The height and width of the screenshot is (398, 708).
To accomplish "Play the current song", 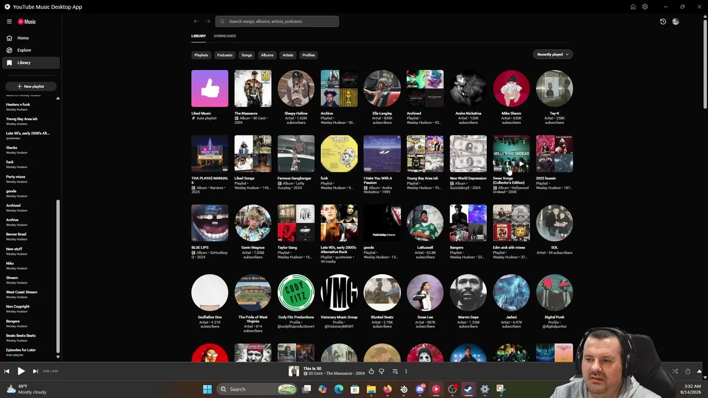I will [x=21, y=371].
